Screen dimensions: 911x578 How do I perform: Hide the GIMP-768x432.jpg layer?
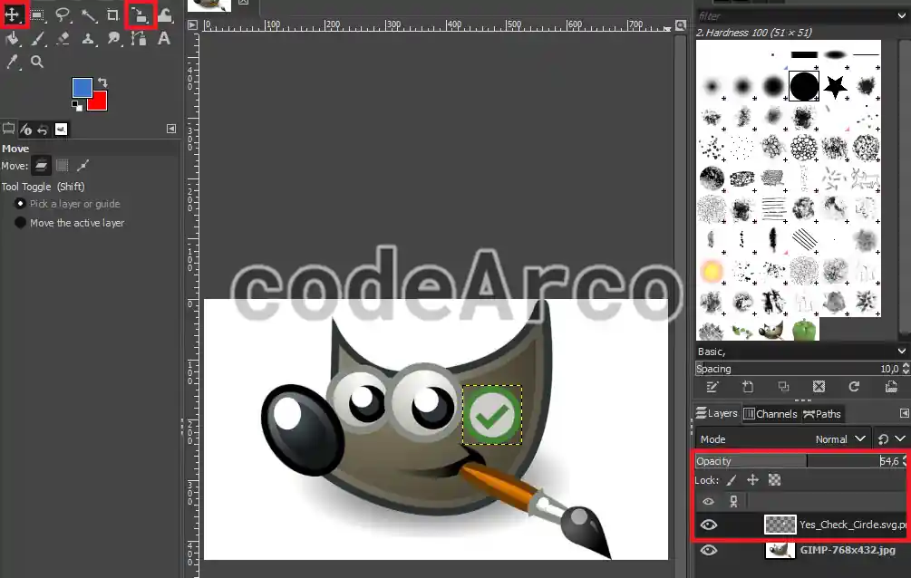click(708, 550)
